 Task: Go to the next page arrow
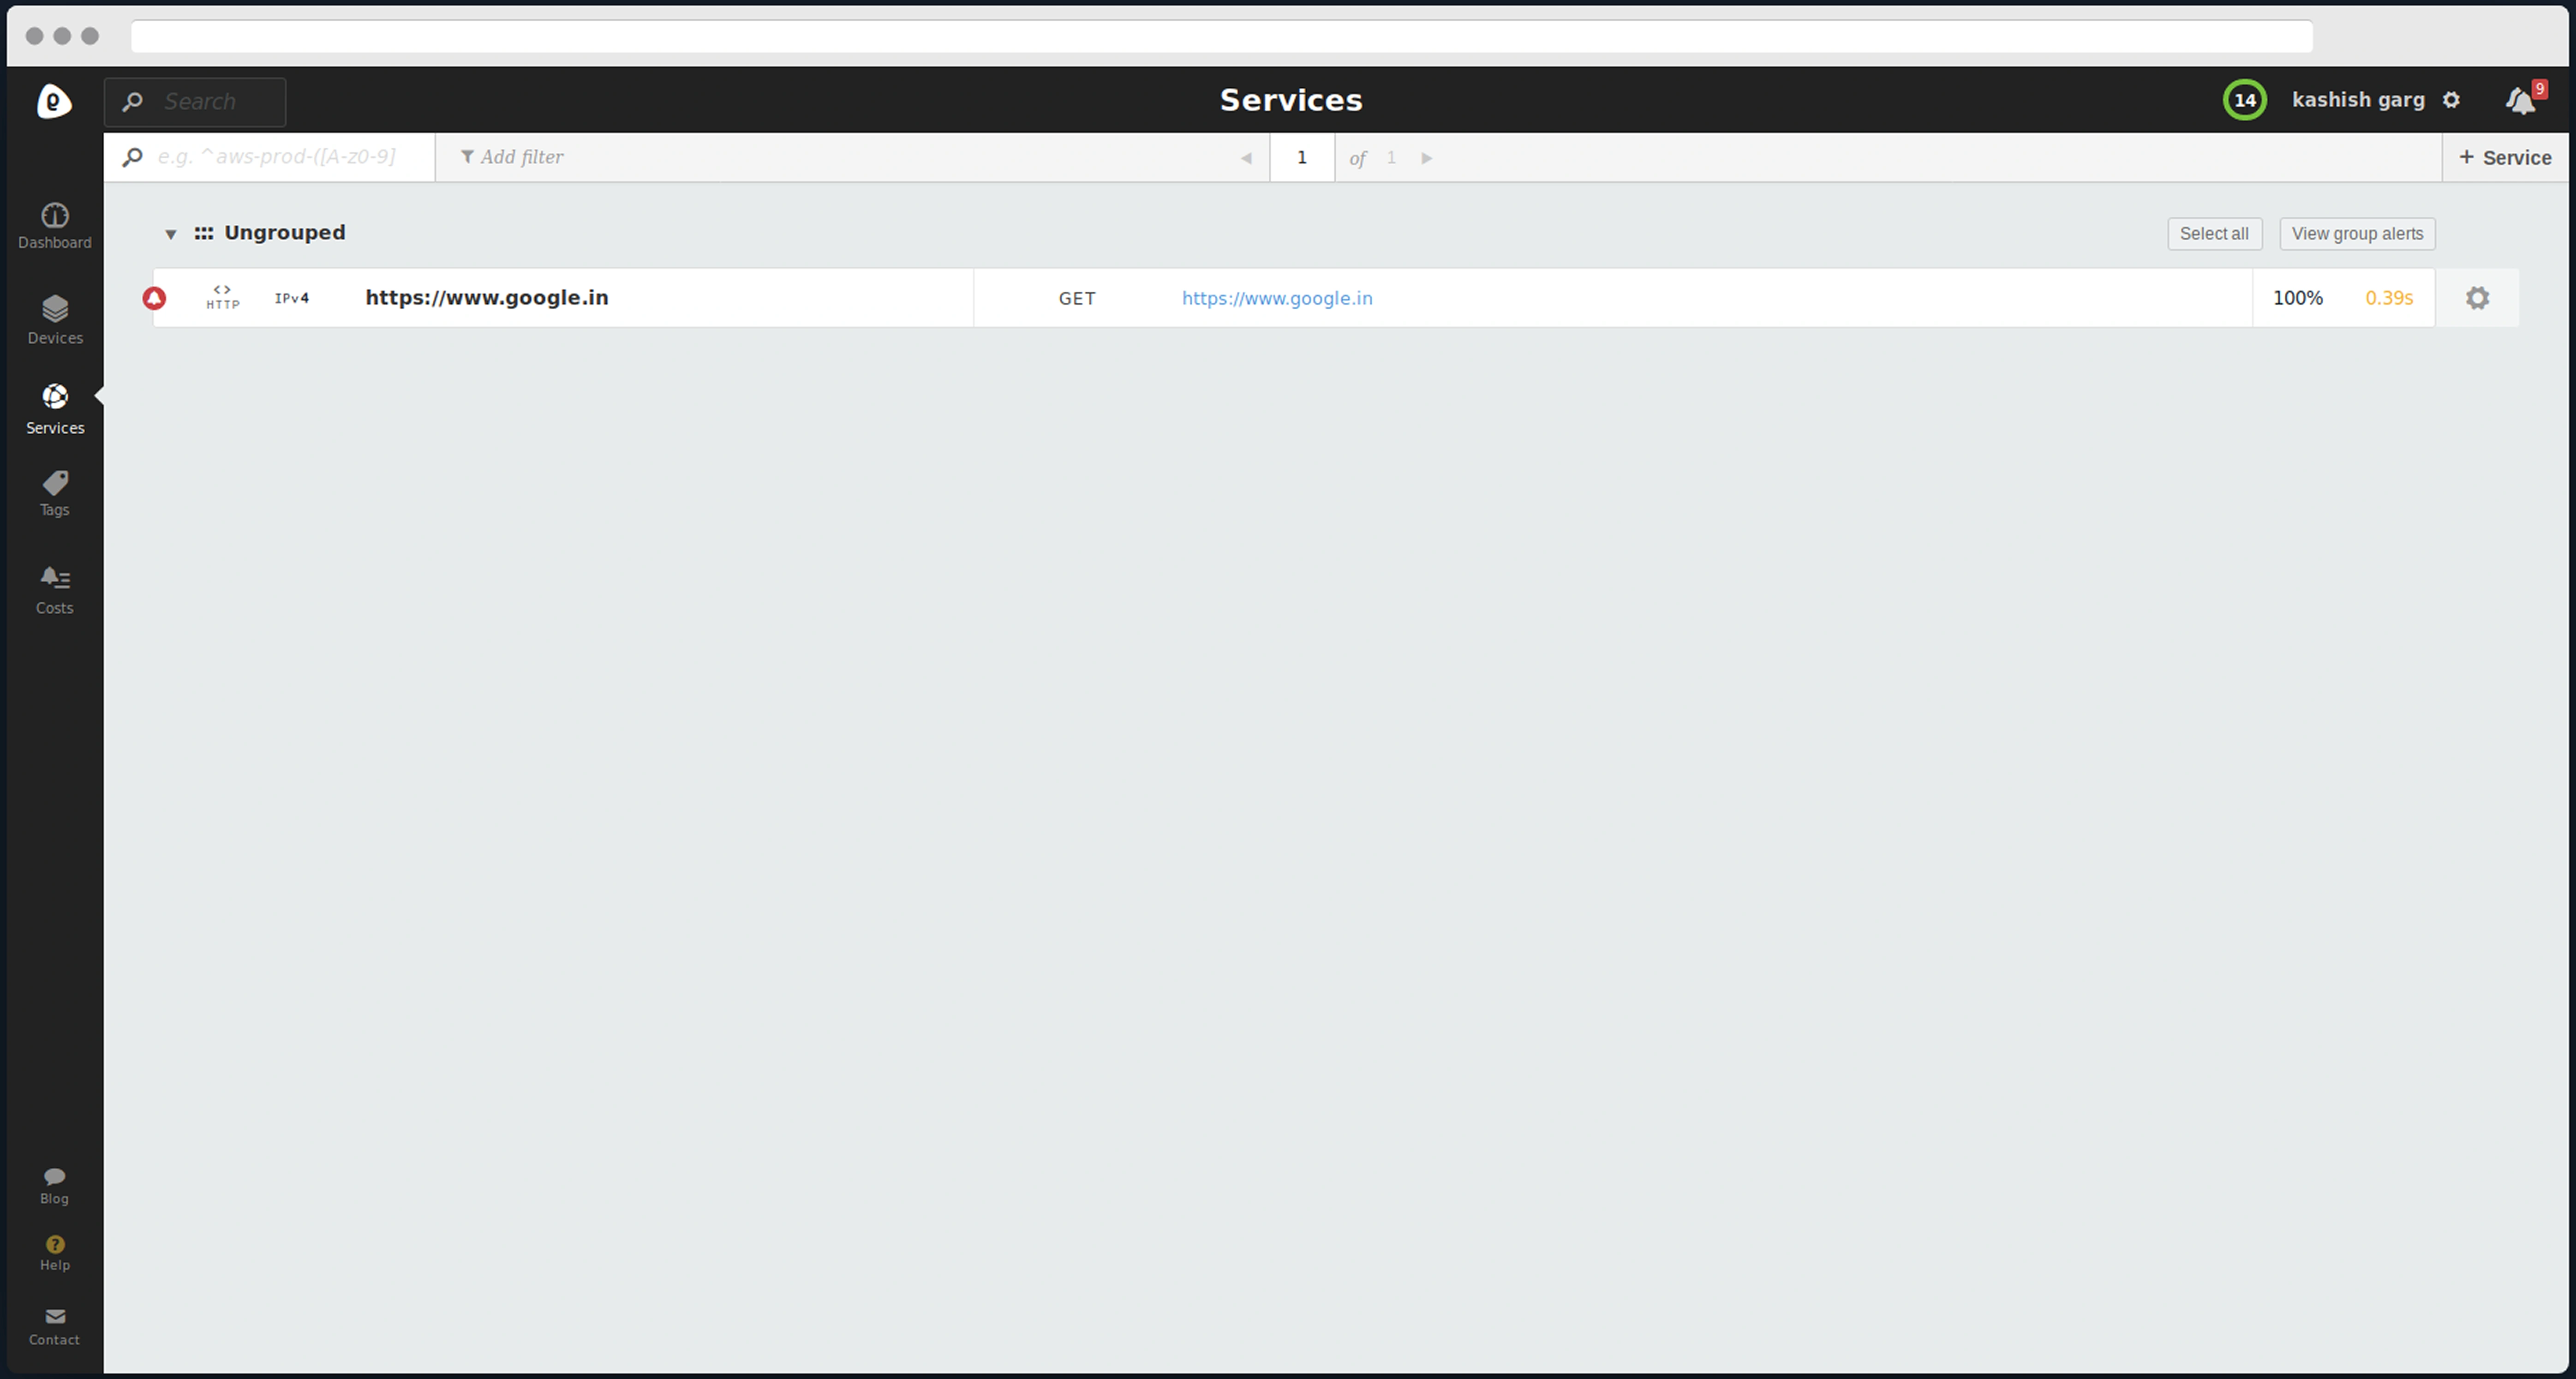(1427, 158)
